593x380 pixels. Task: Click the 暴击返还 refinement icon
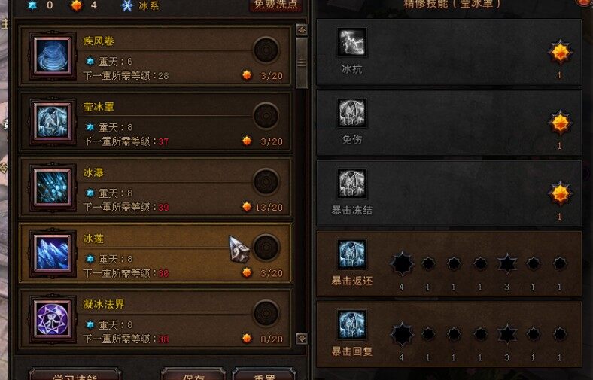coord(351,254)
